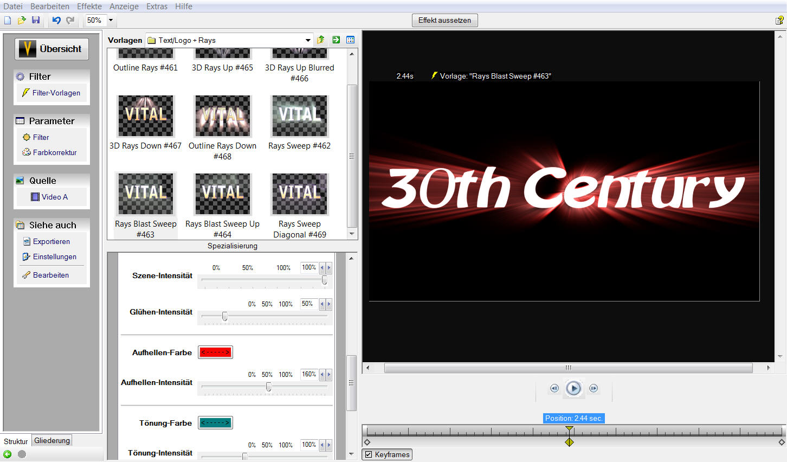Click the open file folder icon
The height and width of the screenshot is (462, 787).
tap(22, 20)
